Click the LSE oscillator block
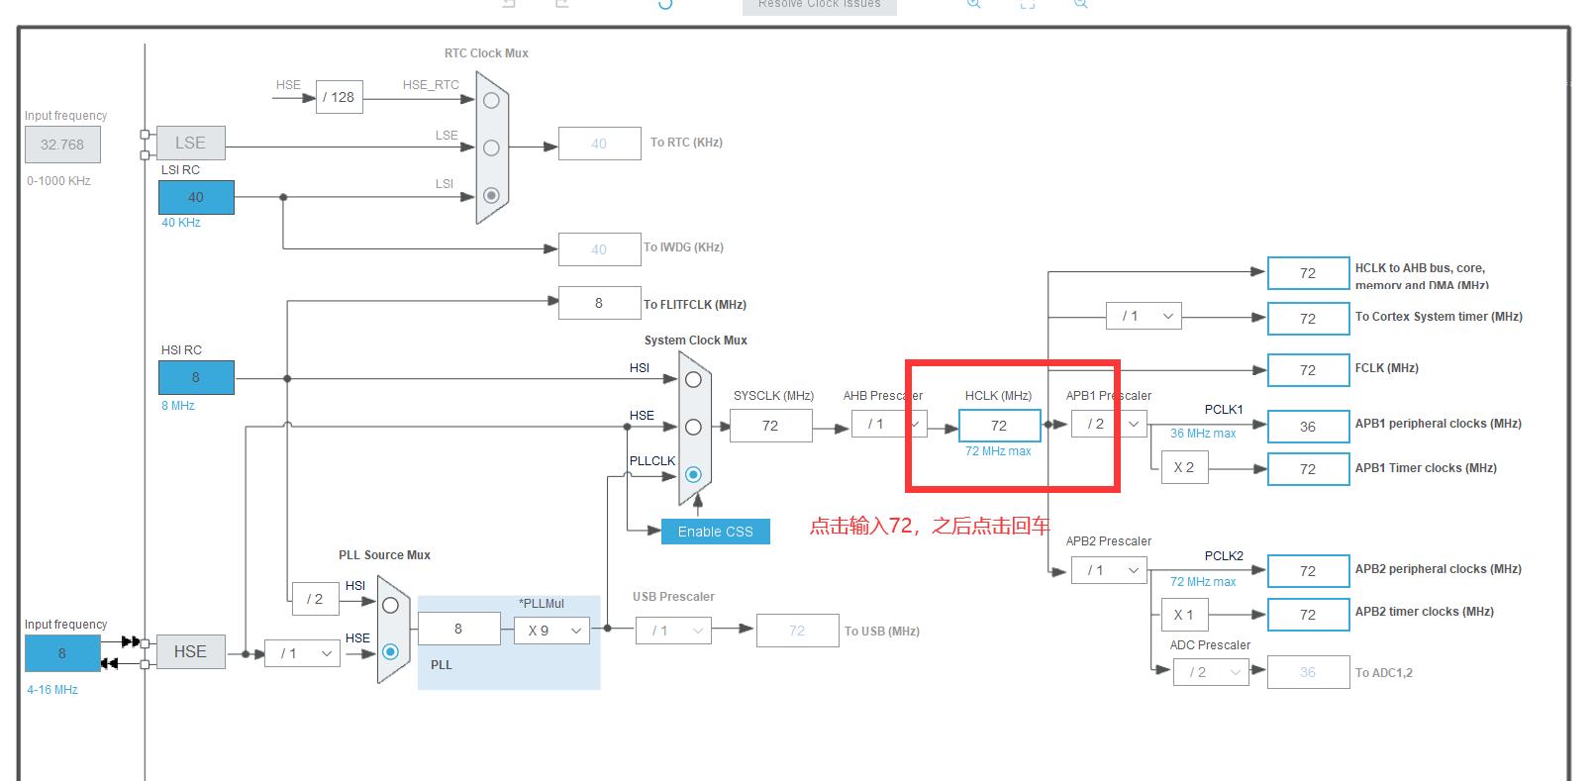Viewport: 1595px width, 781px height. pyautogui.click(x=190, y=143)
